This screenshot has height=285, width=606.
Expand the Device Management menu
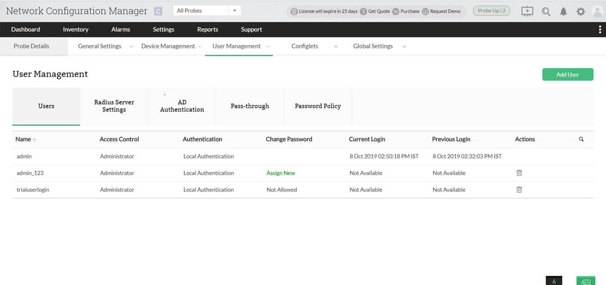click(x=171, y=46)
